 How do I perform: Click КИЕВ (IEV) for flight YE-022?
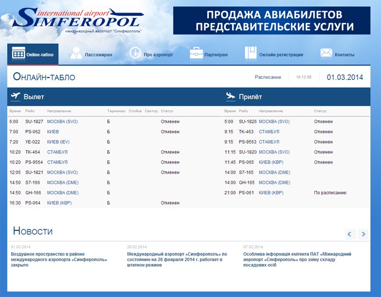tap(58, 142)
